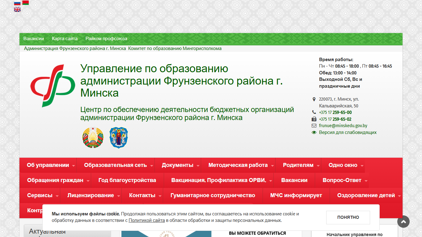Click the red-green district logo

[x=53, y=86]
